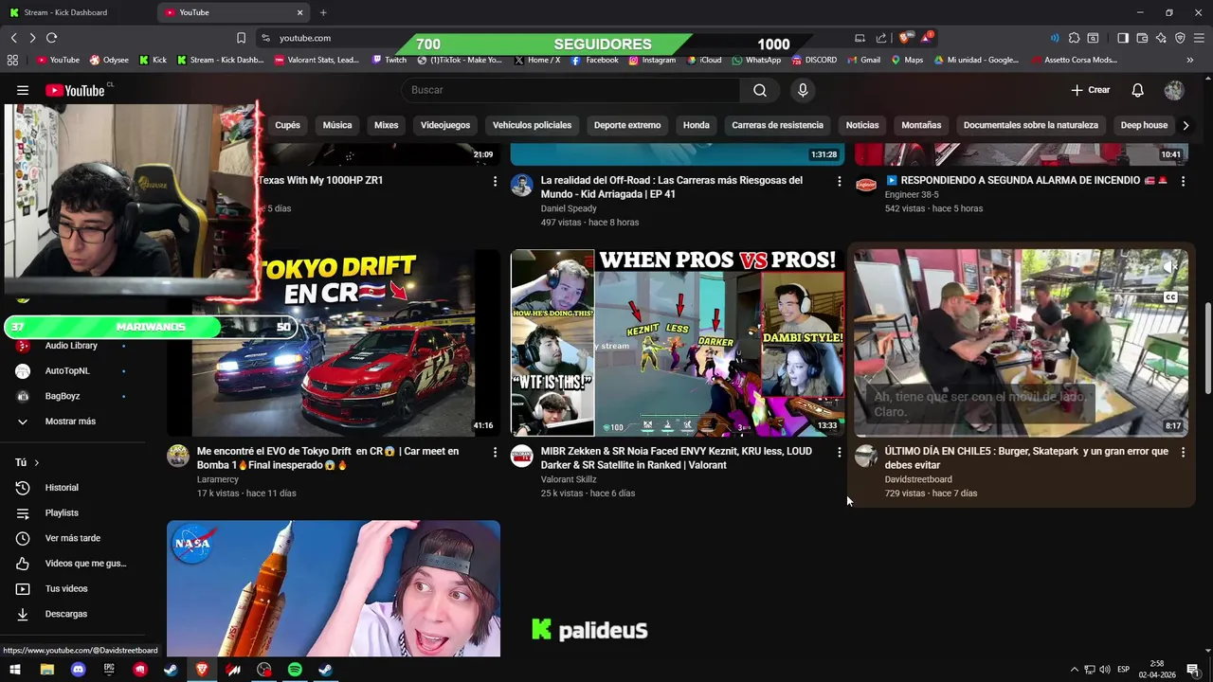Viewport: 1213px width, 682px height.
Task: Select the Vehículos policiales filter chip
Action: coord(532,125)
